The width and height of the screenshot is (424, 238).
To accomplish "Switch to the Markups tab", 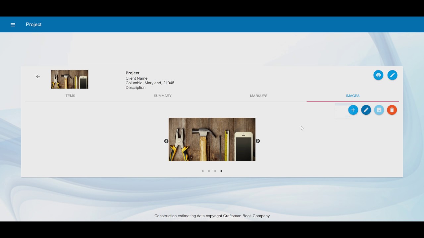I will pos(259,96).
